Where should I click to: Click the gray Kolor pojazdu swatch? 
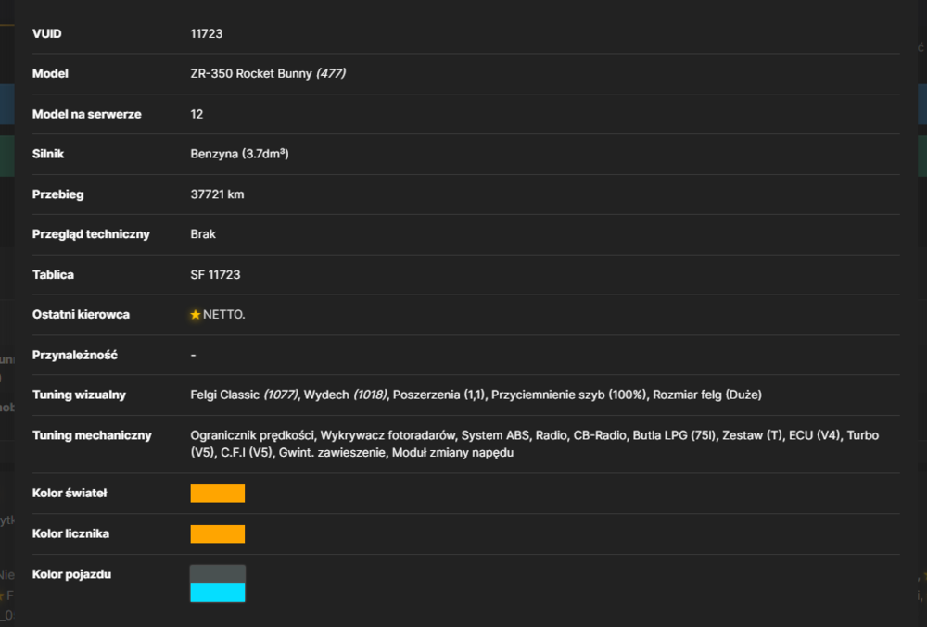(218, 574)
